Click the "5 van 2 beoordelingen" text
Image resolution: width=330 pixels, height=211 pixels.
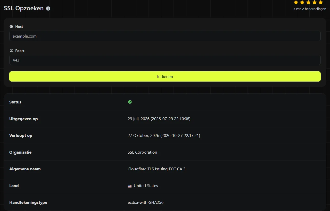click(310, 9)
